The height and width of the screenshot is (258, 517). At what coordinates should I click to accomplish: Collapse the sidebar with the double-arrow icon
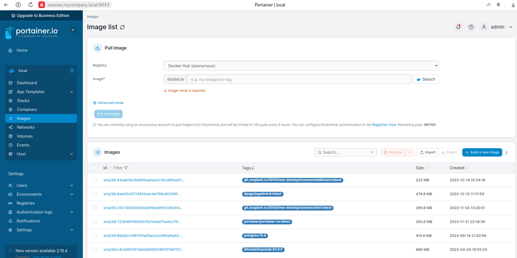click(73, 30)
